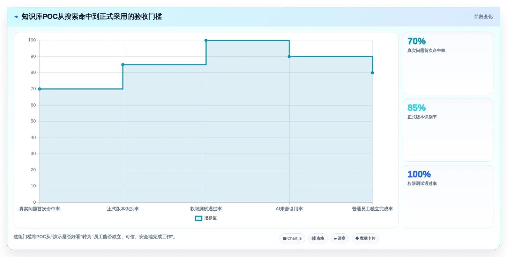Viewport: 507px width, 257px height.
Task: Click the 阶段变化 label in the header
Action: pos(483,17)
